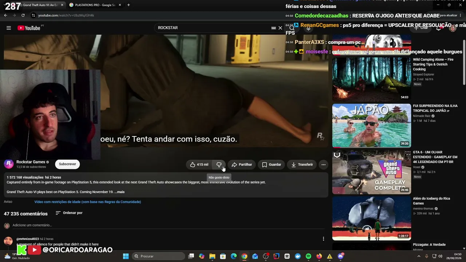Screen dimensions: 466x262
Task: Open the on-screen keyboard in search box
Action: [273, 28]
